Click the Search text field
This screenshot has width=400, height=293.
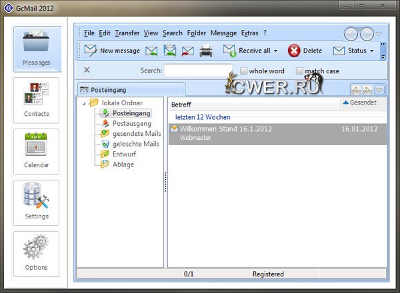click(197, 71)
